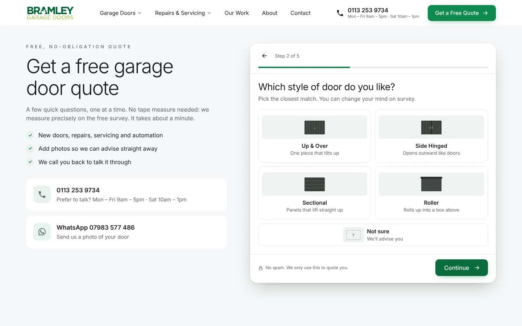Expand the Repairs & Servicing menu
The image size is (522, 326).
[x=183, y=13]
